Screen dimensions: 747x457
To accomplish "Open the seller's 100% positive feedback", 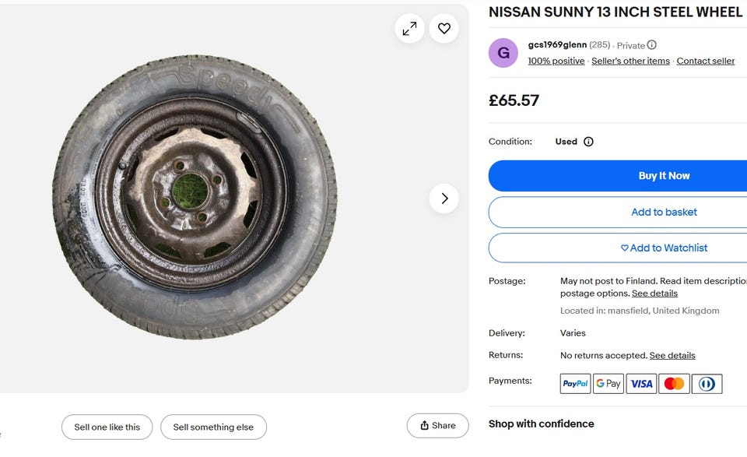I will click(x=556, y=61).
